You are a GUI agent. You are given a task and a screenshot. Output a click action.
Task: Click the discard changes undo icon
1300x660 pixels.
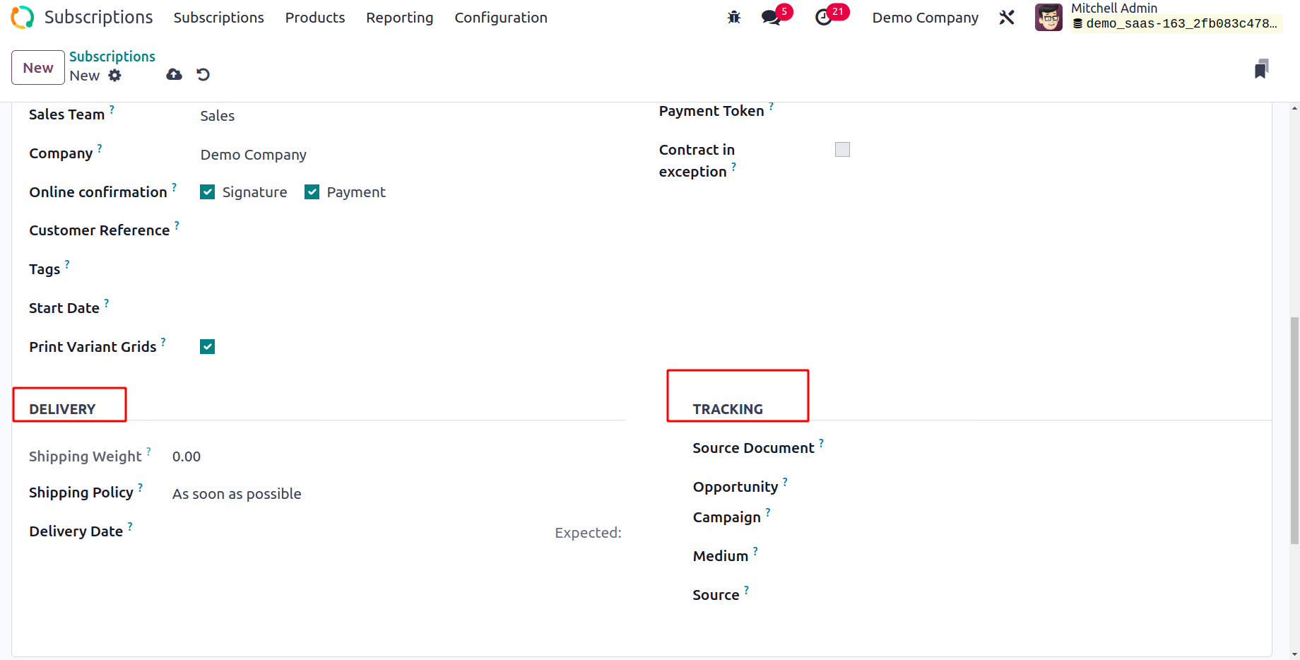(203, 75)
